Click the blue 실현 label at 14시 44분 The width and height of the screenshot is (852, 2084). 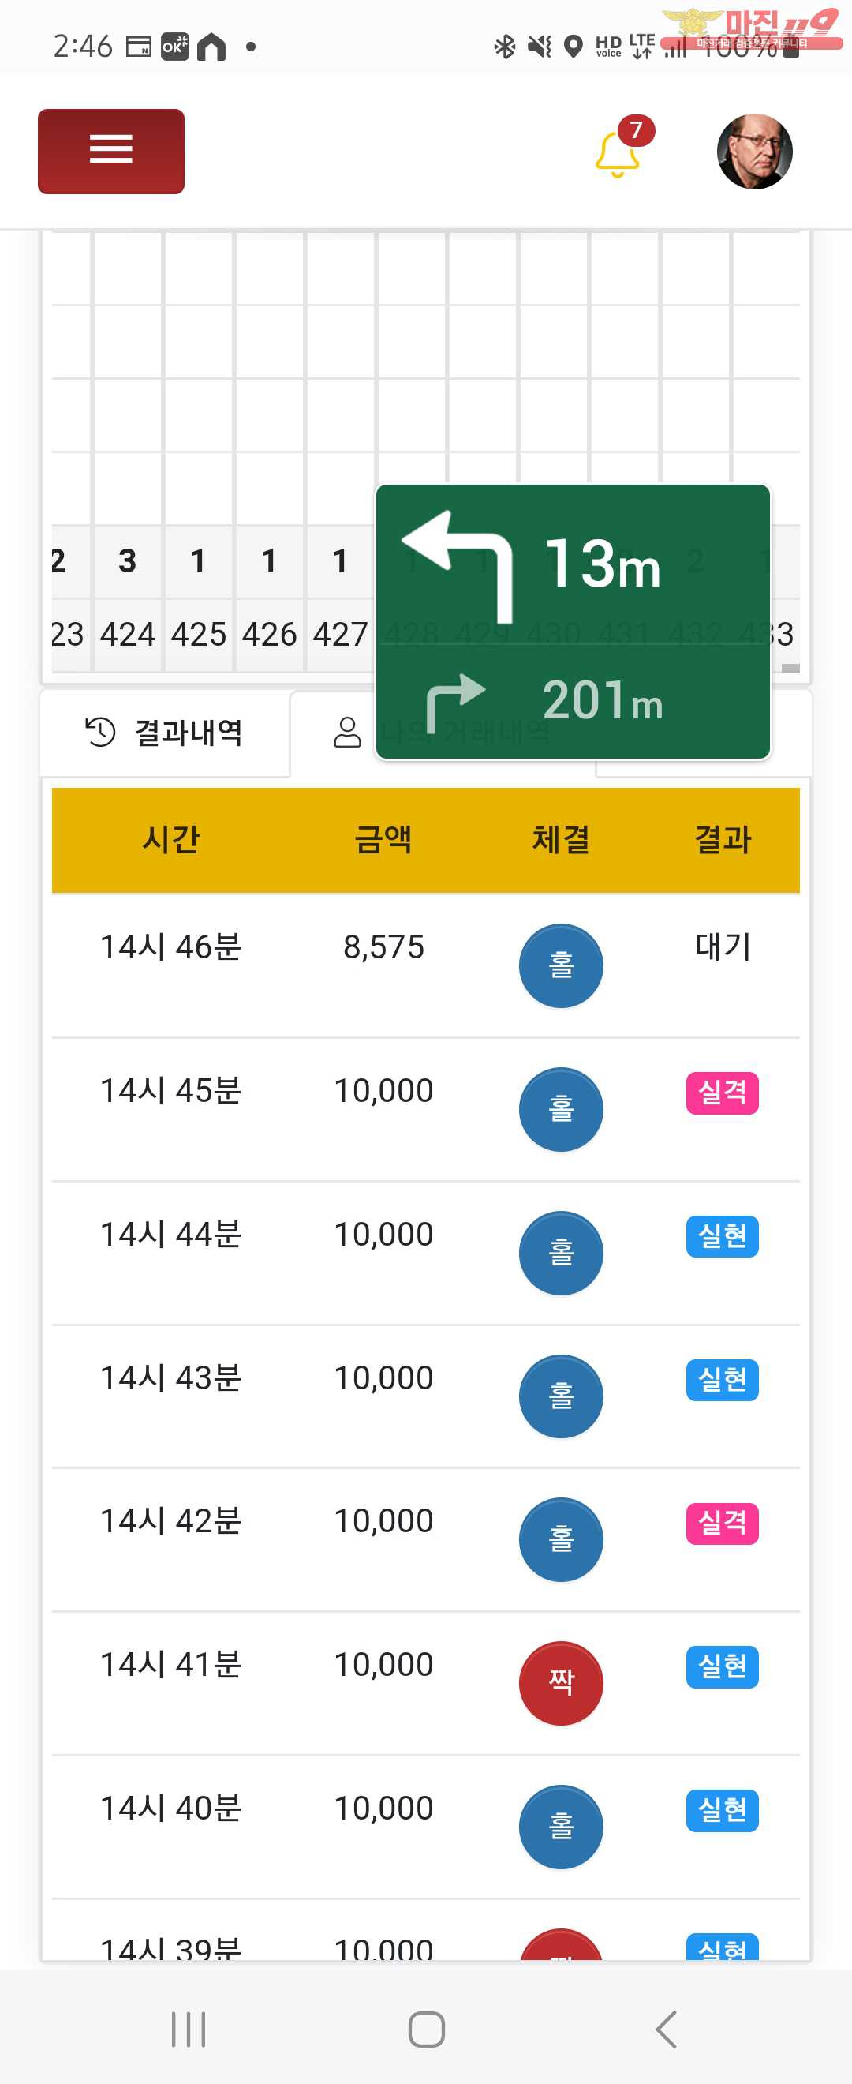(722, 1236)
